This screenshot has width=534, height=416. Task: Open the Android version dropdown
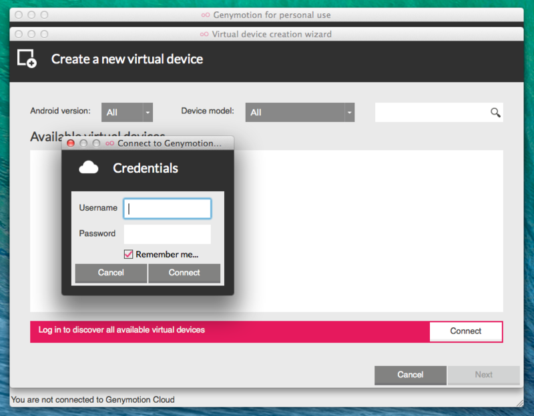[x=127, y=112]
